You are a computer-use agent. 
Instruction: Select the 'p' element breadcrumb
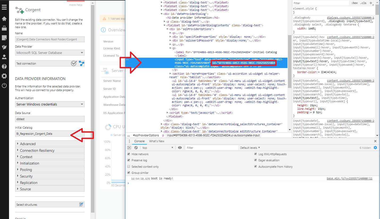click(x=163, y=135)
